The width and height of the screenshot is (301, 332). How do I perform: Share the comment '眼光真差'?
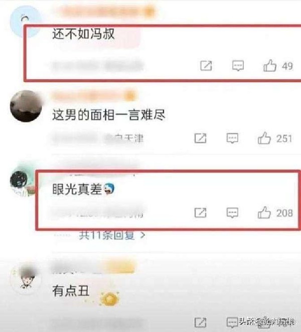coord(200,213)
